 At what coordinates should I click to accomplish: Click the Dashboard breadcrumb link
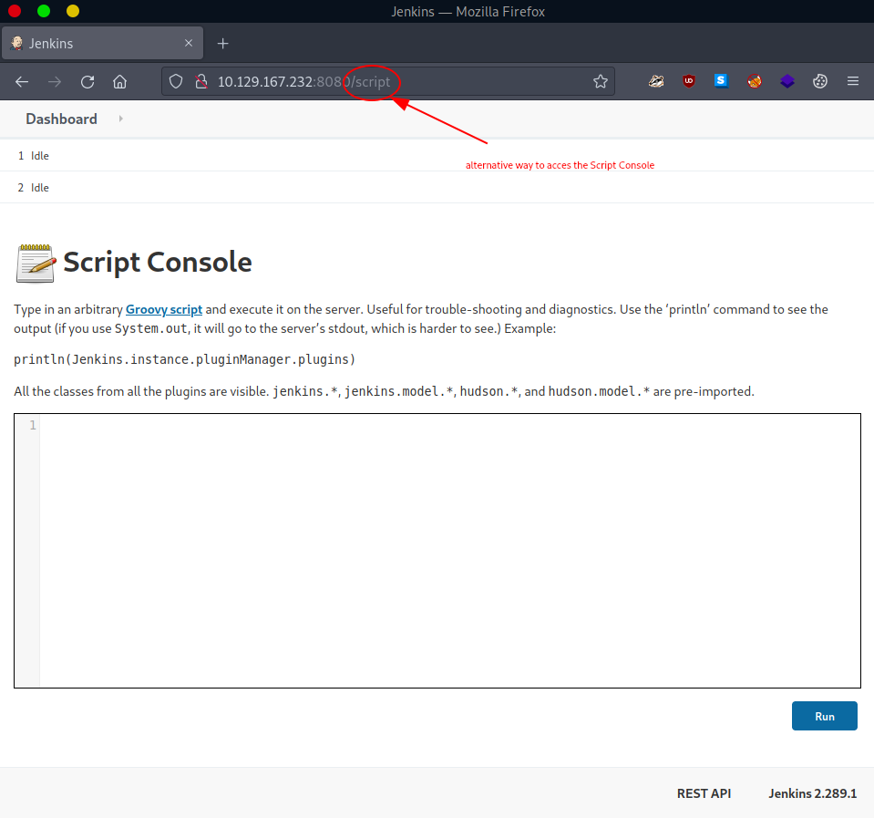click(61, 119)
